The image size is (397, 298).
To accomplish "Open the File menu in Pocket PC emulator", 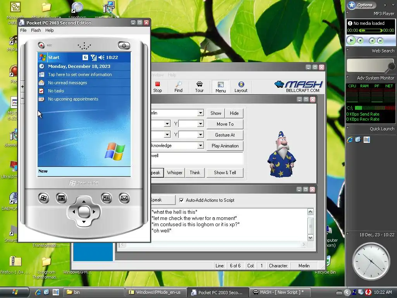I will [x=23, y=30].
